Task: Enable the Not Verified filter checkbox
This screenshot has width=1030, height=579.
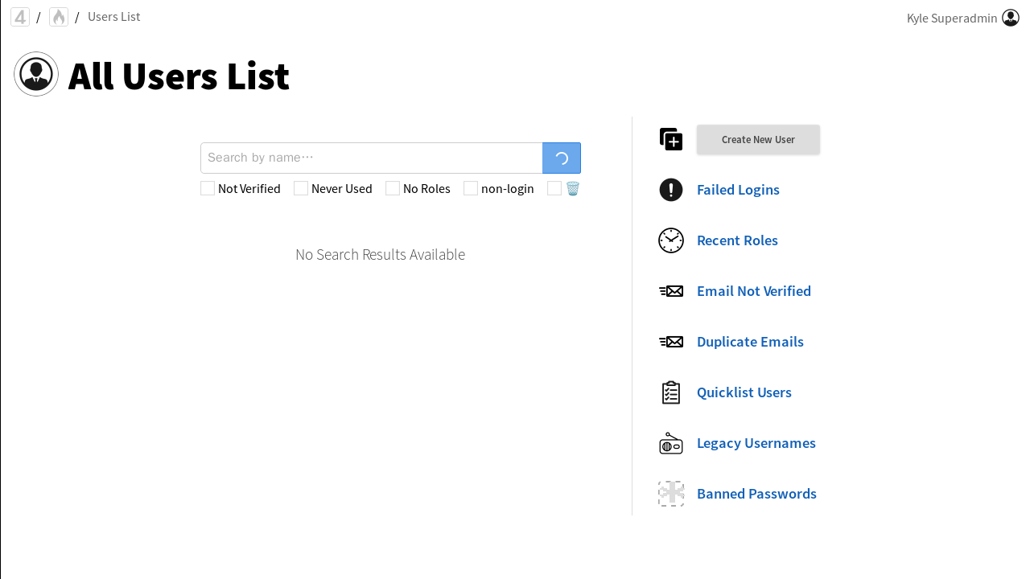Action: pos(208,188)
